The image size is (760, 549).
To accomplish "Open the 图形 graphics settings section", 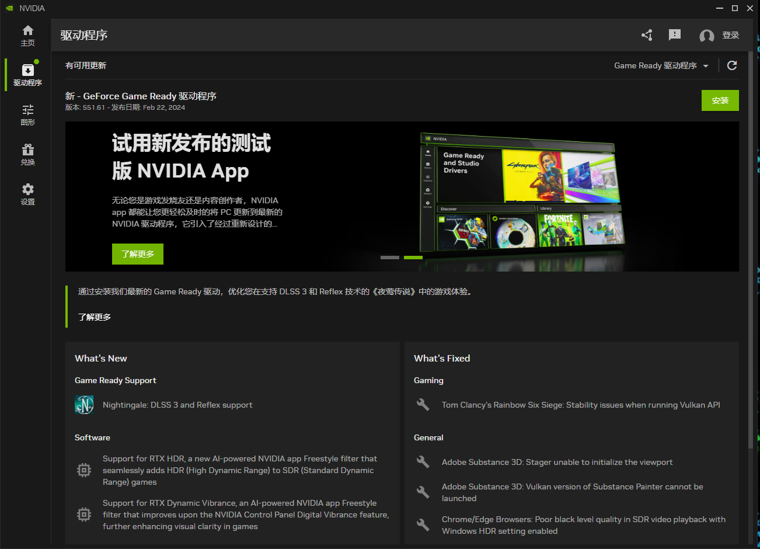I will click(x=27, y=115).
